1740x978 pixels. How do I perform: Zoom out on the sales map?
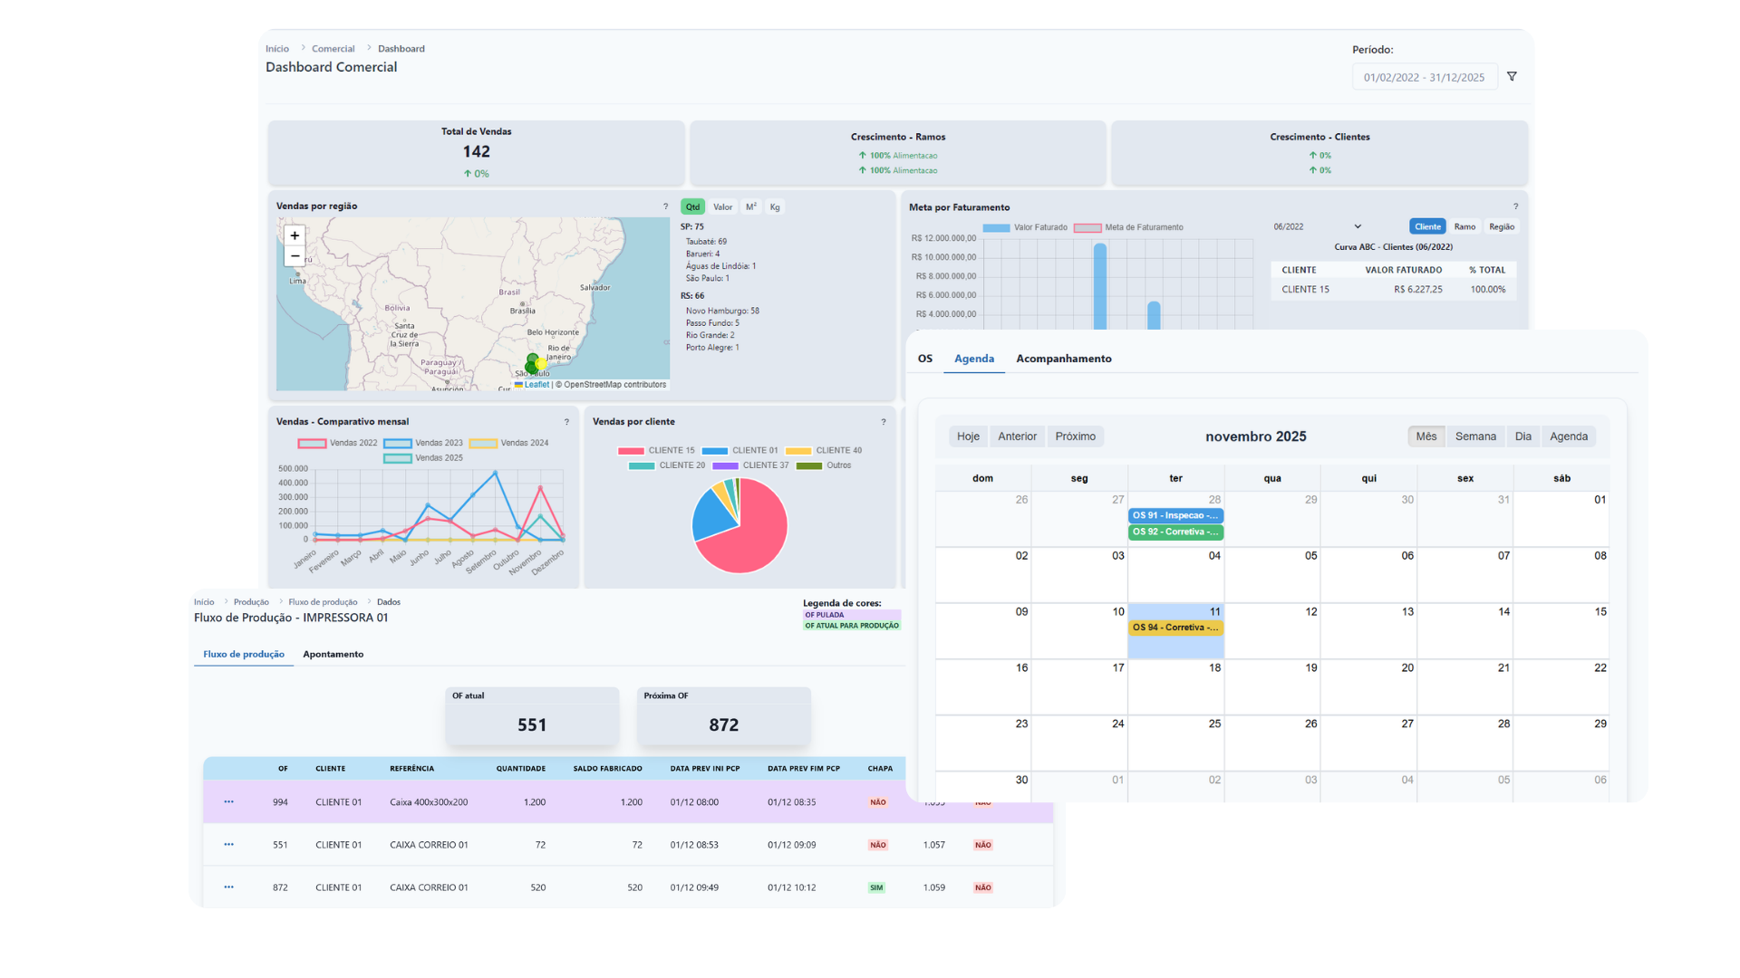pyautogui.click(x=295, y=256)
